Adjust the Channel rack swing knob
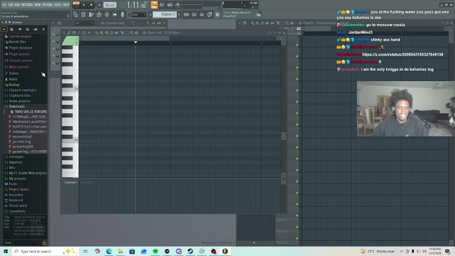455x256 pixels. [132, 23]
